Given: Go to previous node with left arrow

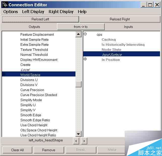Looking at the screenshot, I should 76,141.
